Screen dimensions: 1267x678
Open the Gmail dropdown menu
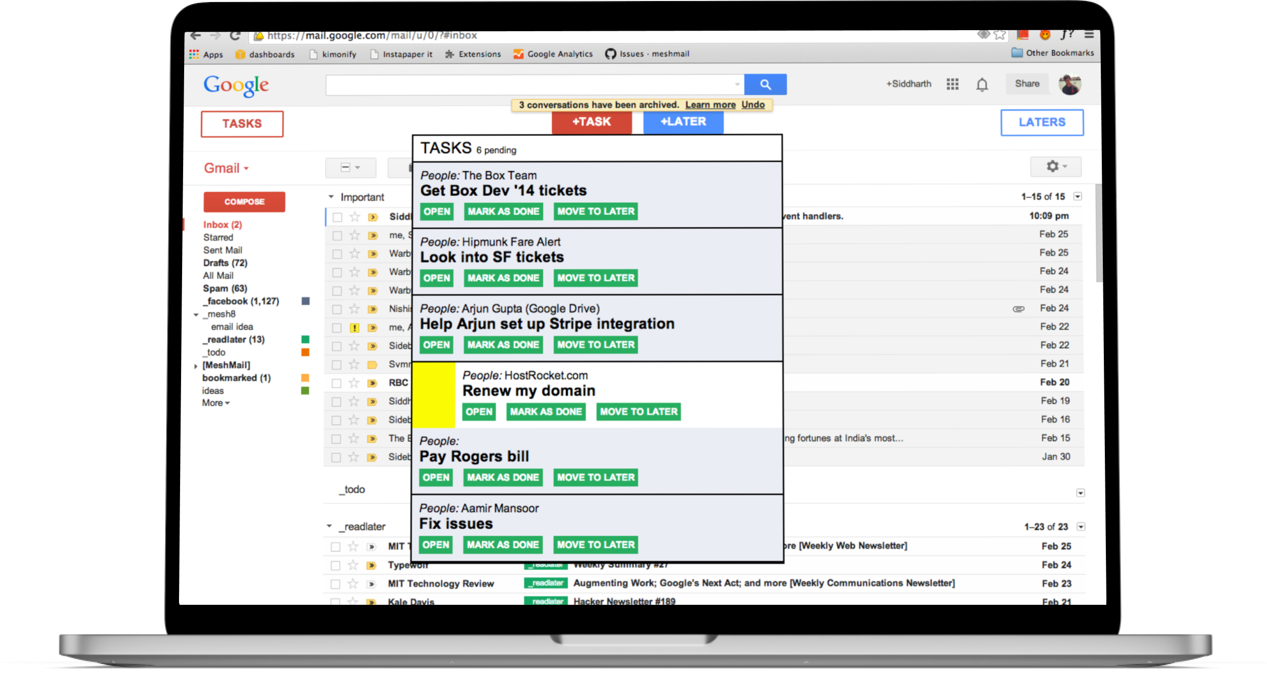click(226, 168)
